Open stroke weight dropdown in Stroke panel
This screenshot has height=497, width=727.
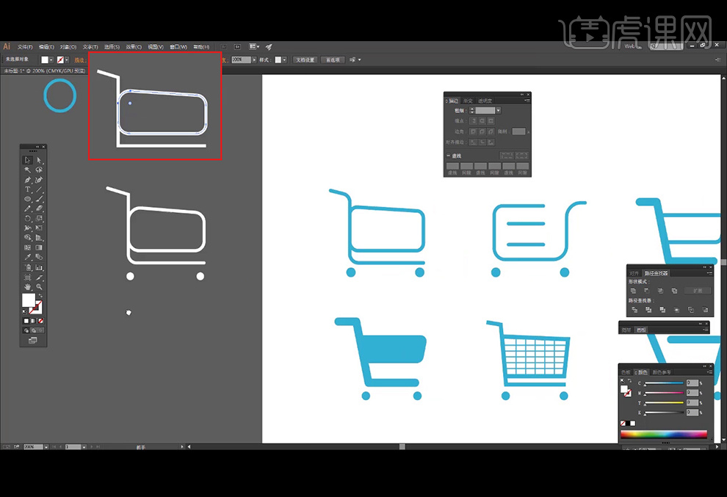498,110
